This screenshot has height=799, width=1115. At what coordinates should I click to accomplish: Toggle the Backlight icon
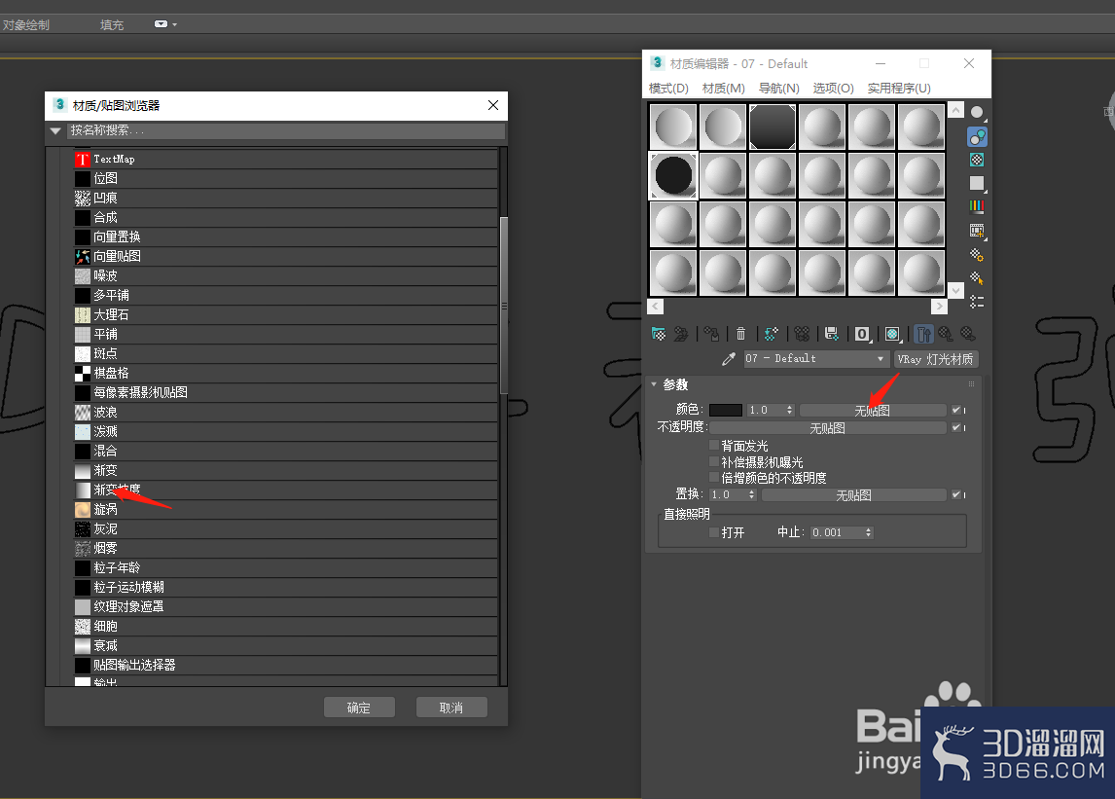(978, 136)
